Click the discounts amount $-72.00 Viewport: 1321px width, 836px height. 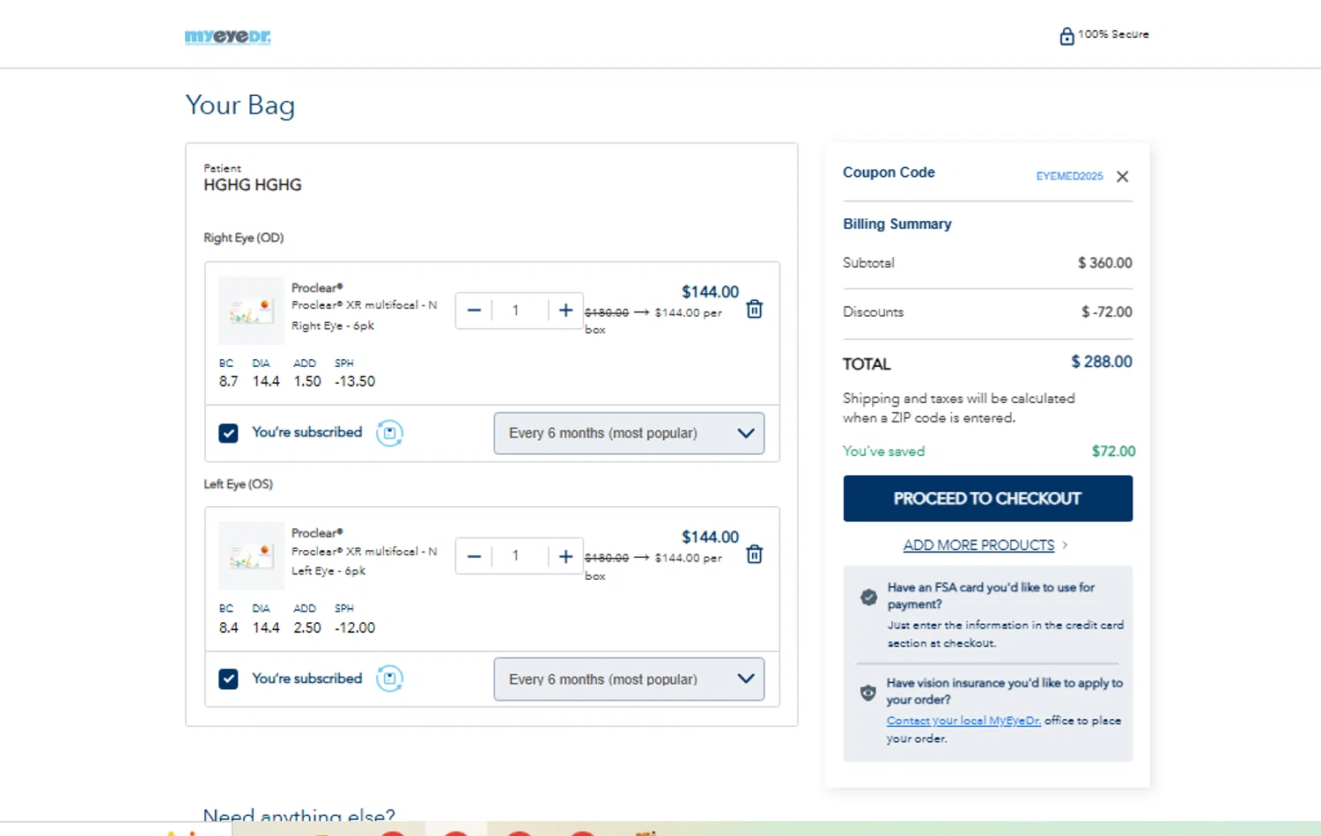1107,312
